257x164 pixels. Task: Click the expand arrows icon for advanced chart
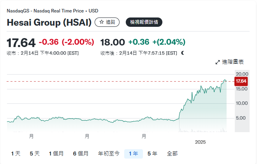218,62
